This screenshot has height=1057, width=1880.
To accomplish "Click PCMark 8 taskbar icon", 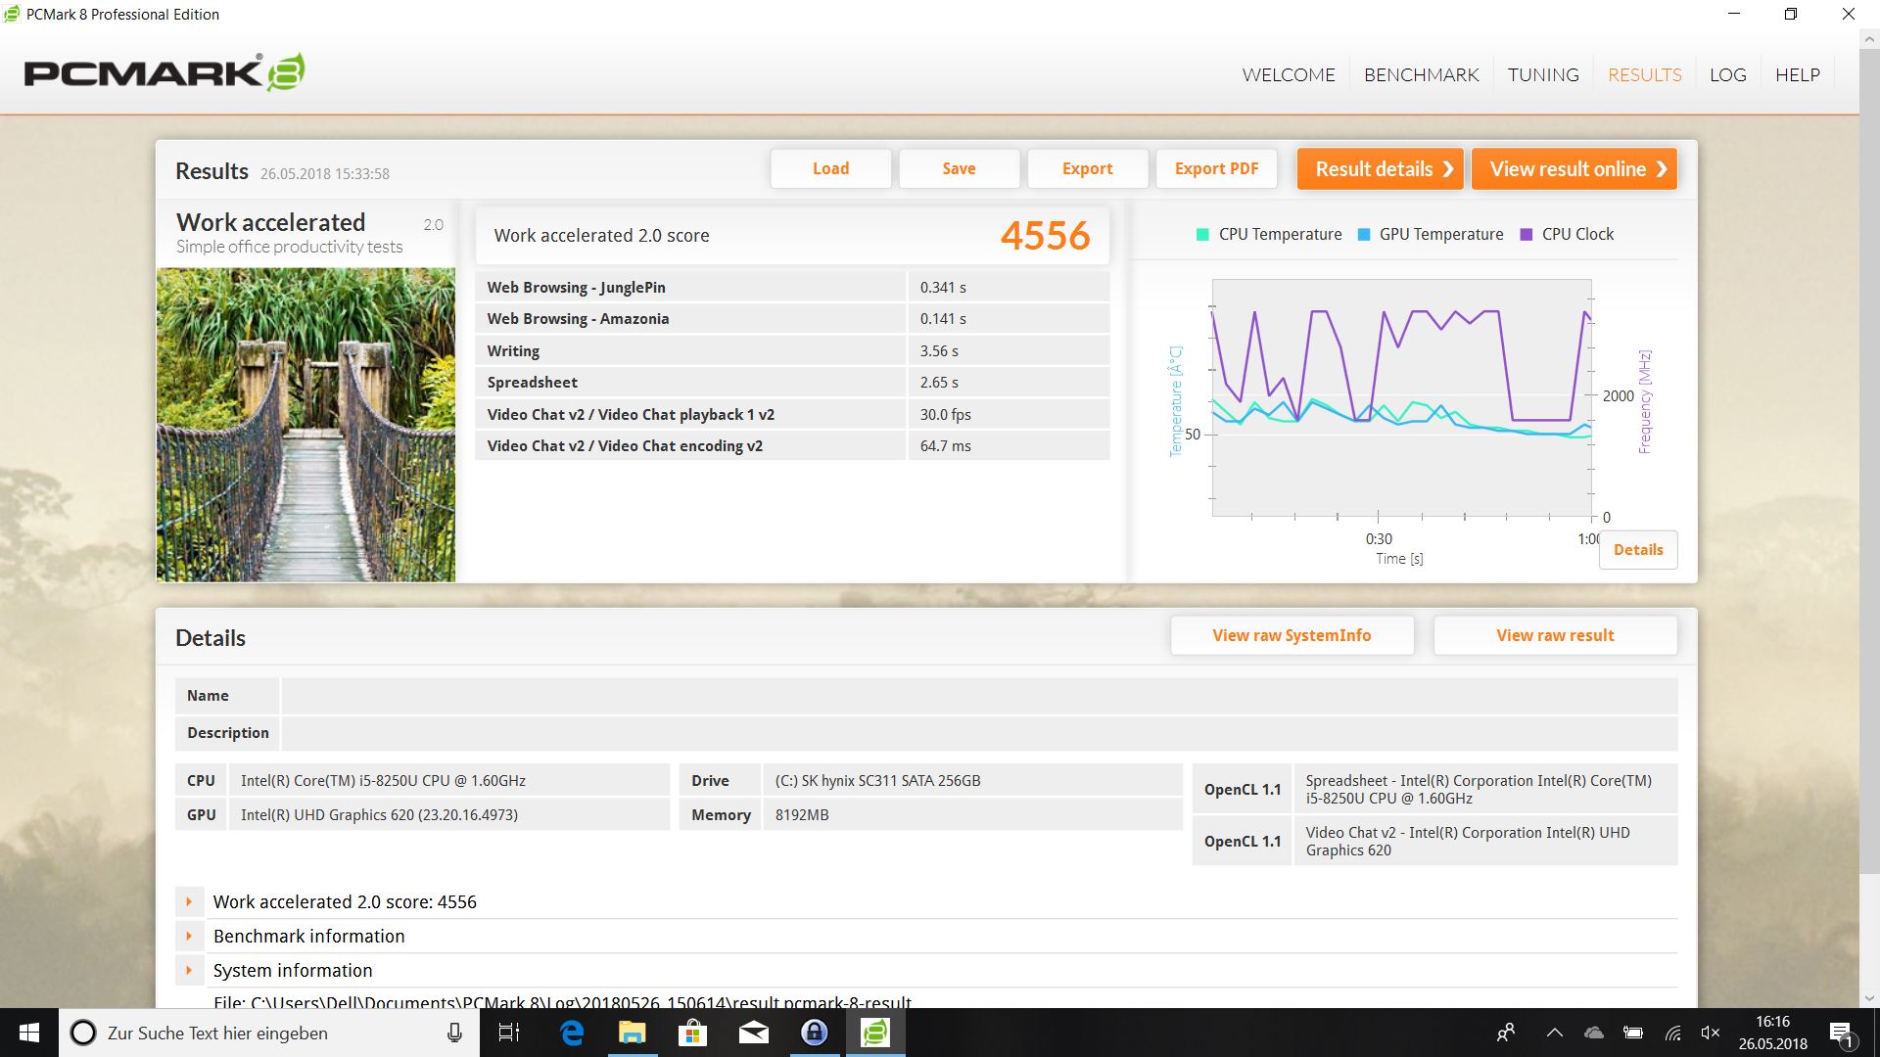I will point(874,1033).
